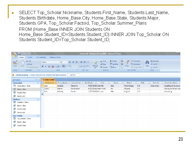Collapse the Top Scholar group
Viewport: 195px width, 146px height.
point(38,116)
